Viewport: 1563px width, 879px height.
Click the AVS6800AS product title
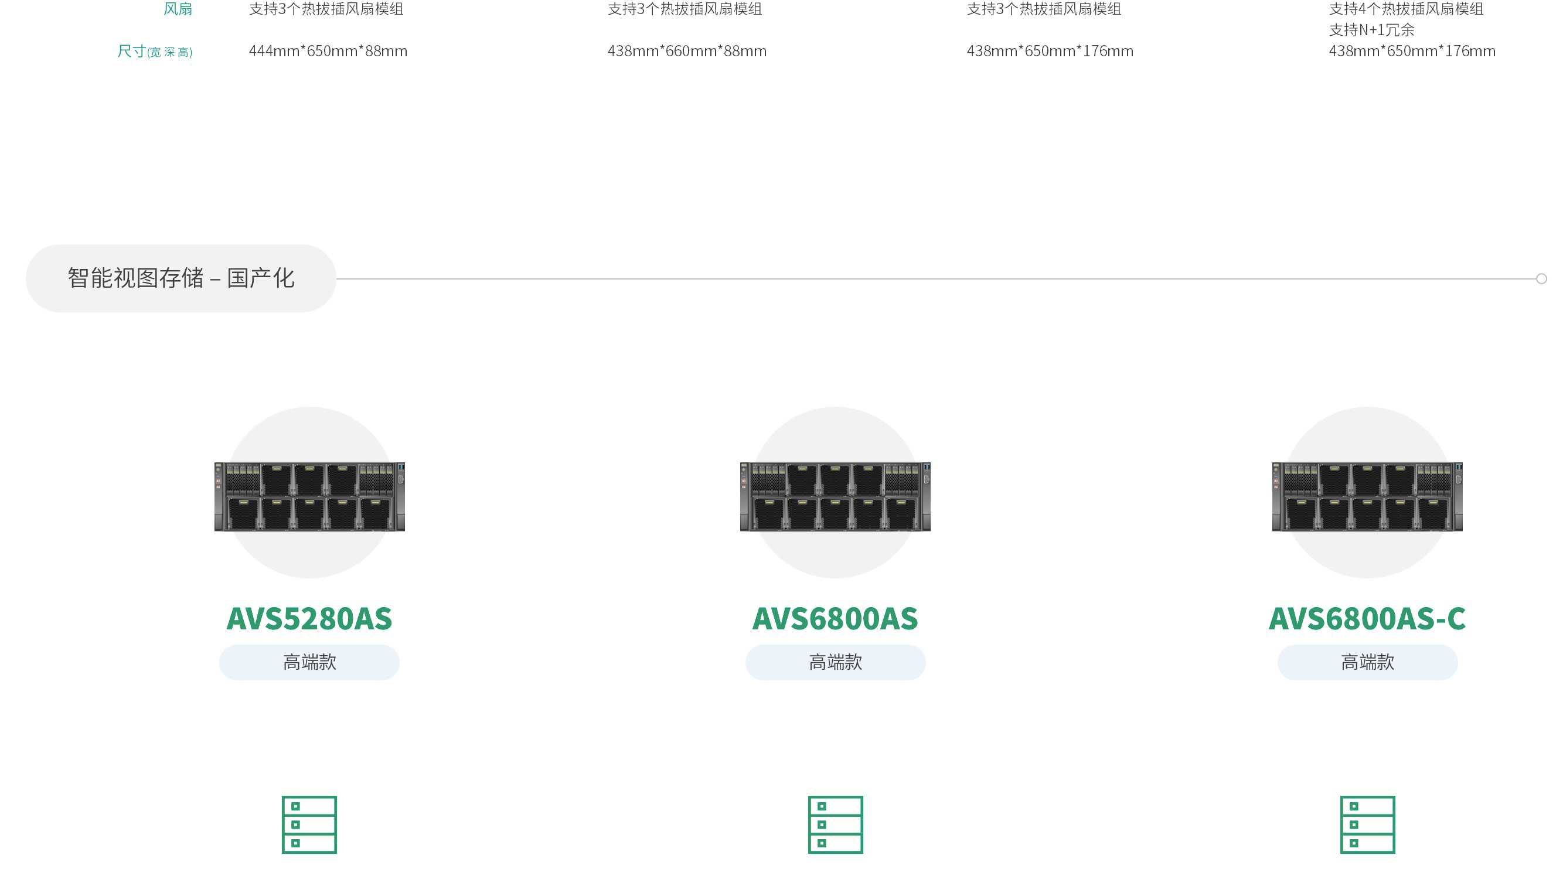pyautogui.click(x=835, y=618)
